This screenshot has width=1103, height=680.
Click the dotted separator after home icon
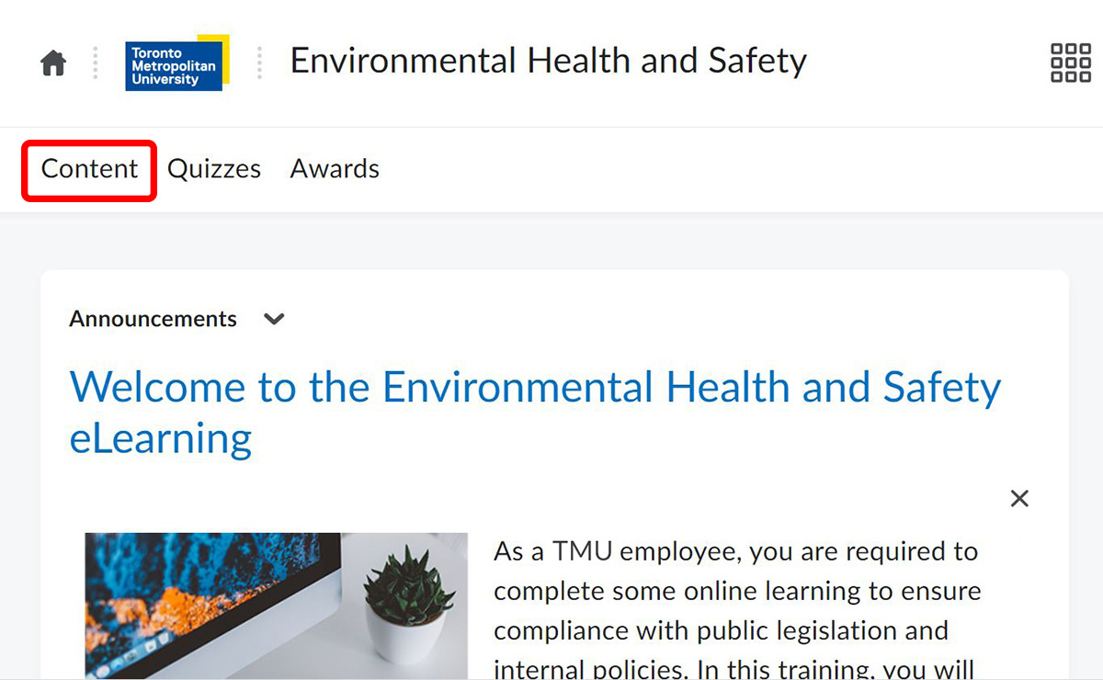(x=96, y=63)
